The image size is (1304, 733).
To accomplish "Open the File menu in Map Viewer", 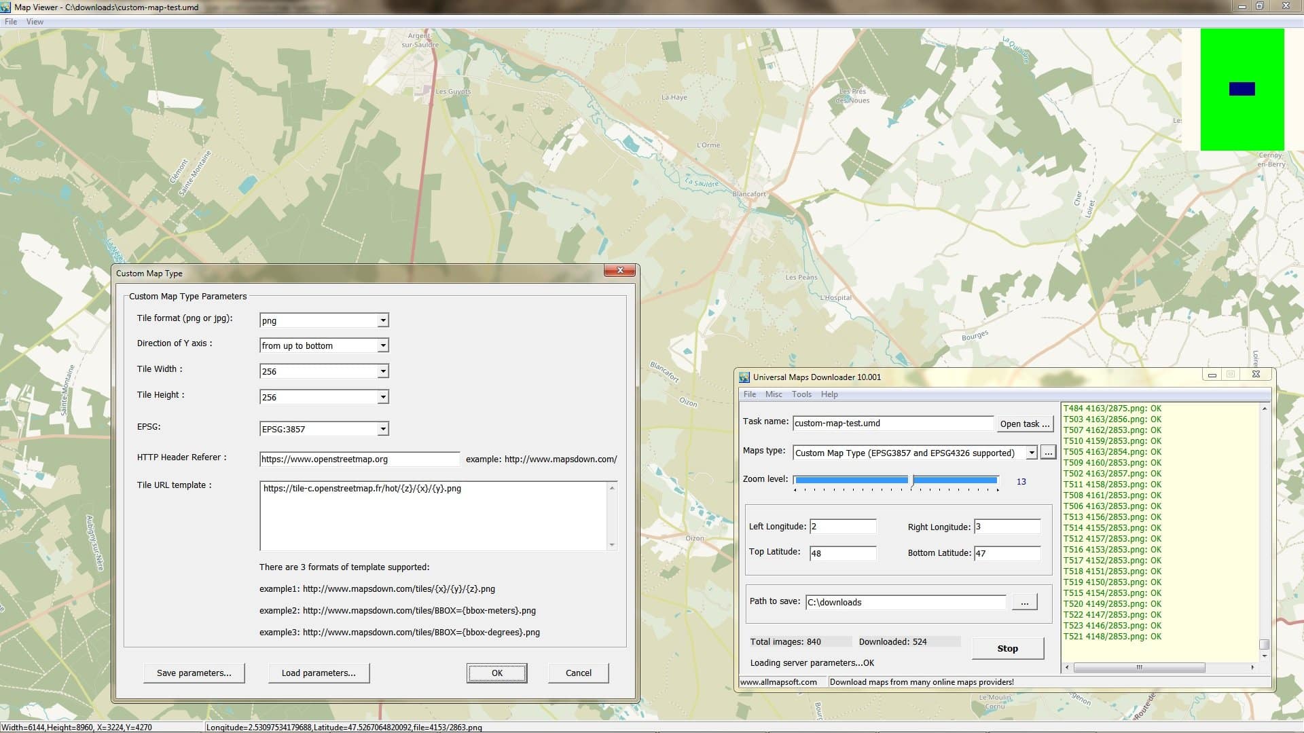I will [10, 21].
